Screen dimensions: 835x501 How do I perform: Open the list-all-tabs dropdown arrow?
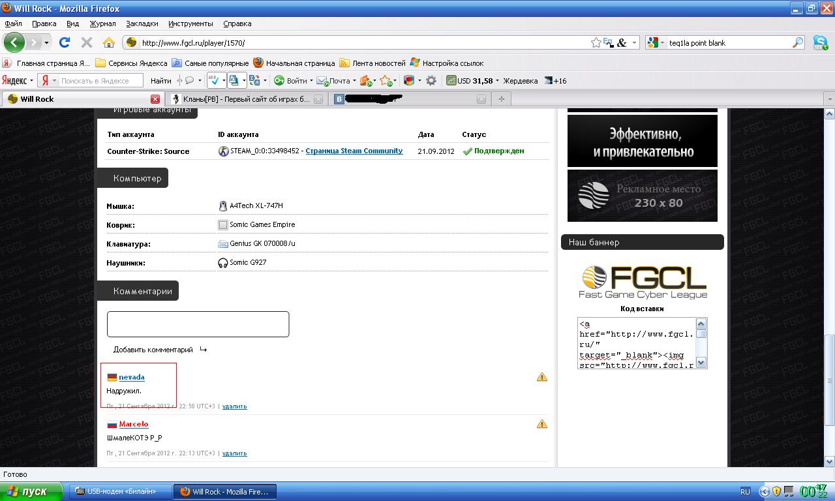point(829,99)
